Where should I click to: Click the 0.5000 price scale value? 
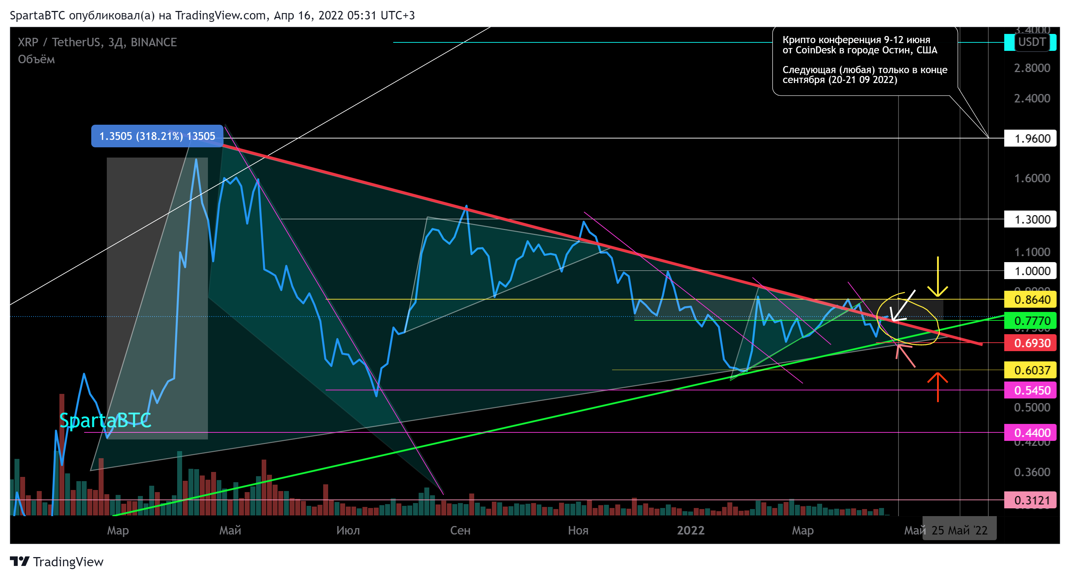click(1032, 407)
